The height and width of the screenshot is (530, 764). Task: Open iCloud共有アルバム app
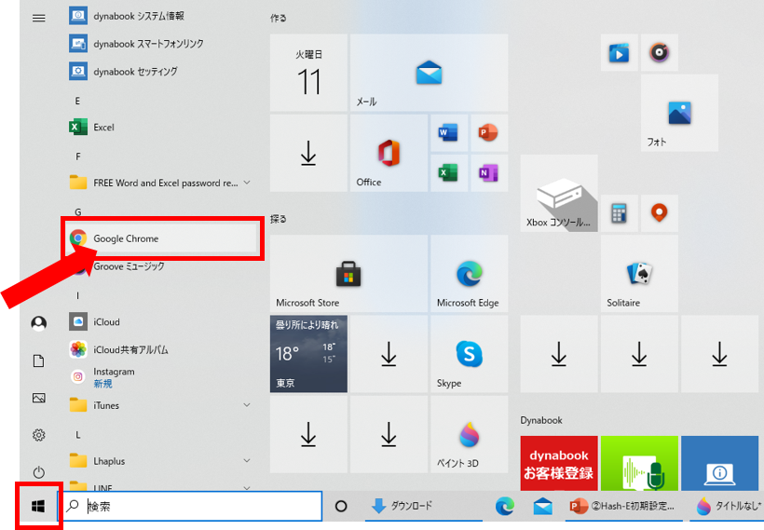[162, 349]
